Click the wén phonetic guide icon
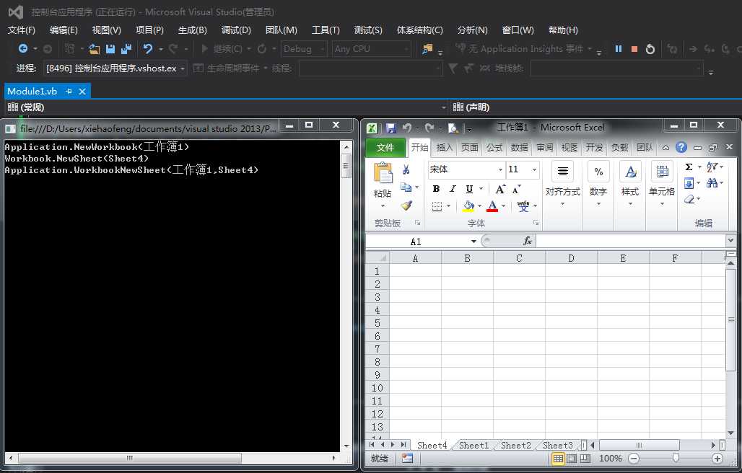742x473 pixels. click(523, 206)
